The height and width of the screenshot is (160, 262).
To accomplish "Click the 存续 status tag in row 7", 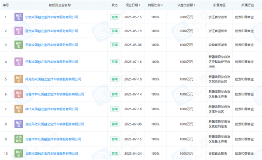I will click(114, 109).
